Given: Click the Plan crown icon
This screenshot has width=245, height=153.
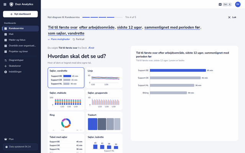Looking at the screenshot, I should [6, 139].
